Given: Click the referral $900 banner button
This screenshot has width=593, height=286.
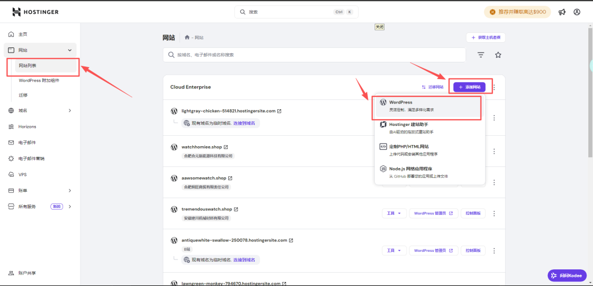Looking at the screenshot, I should [x=517, y=12].
